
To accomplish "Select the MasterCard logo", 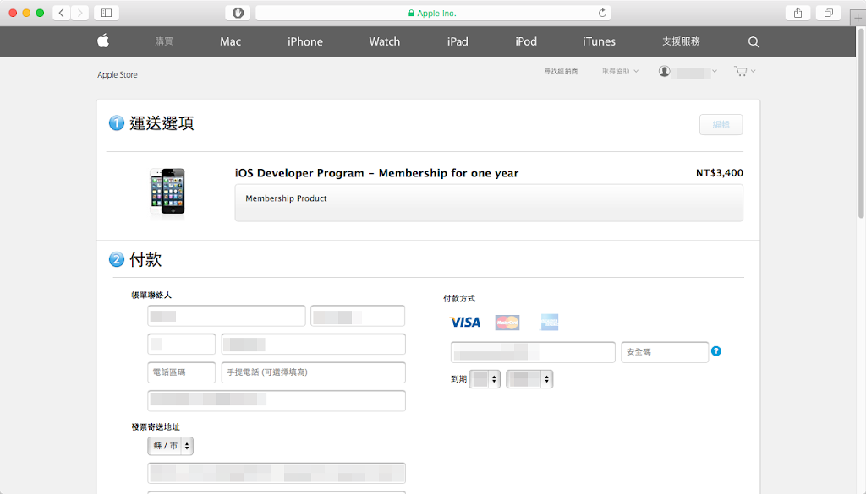I will coord(507,322).
